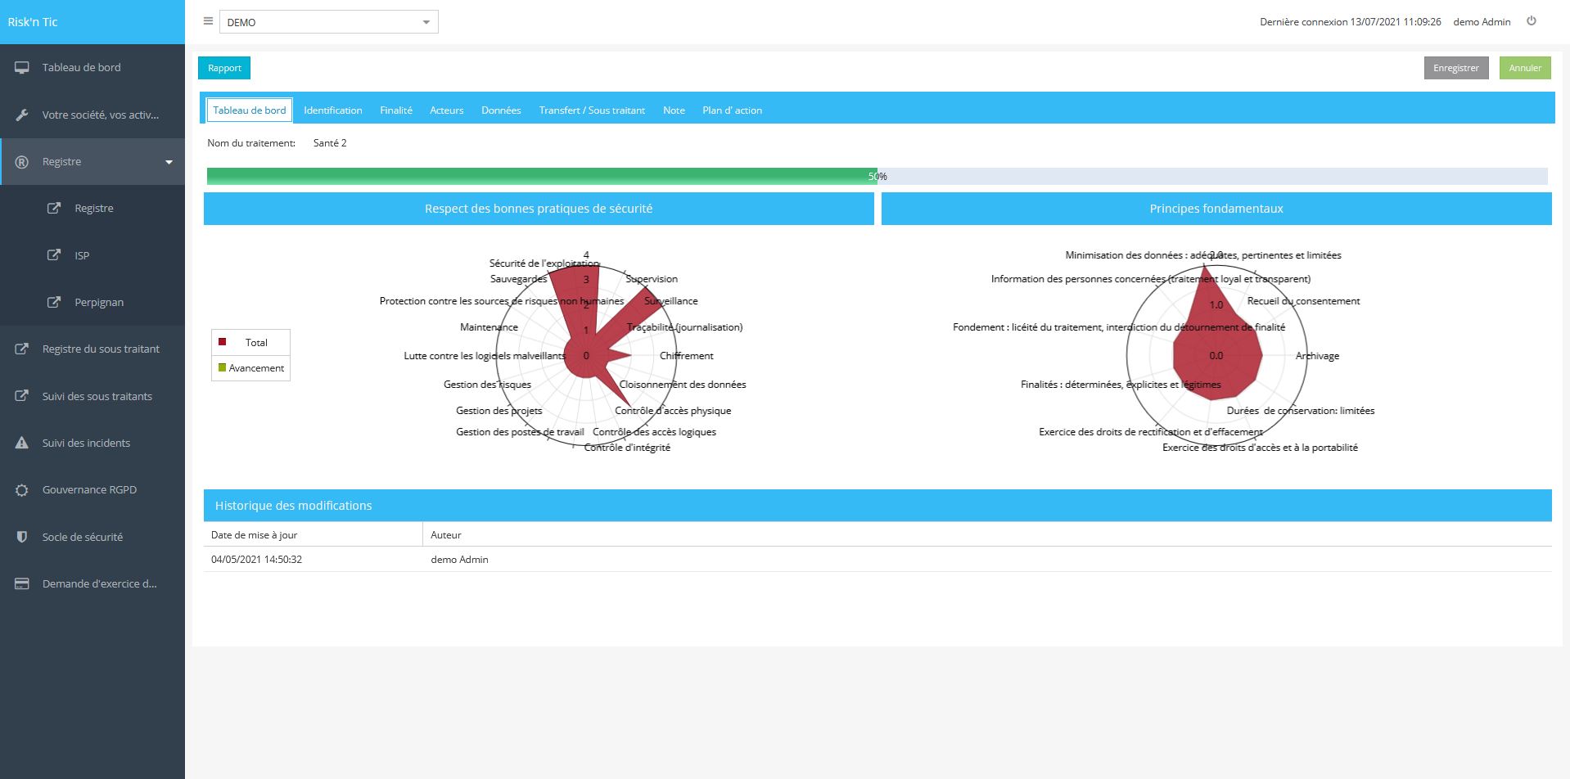Screen dimensions: 1570x779
Task: Open the DEMO company dropdown
Action: (x=328, y=22)
